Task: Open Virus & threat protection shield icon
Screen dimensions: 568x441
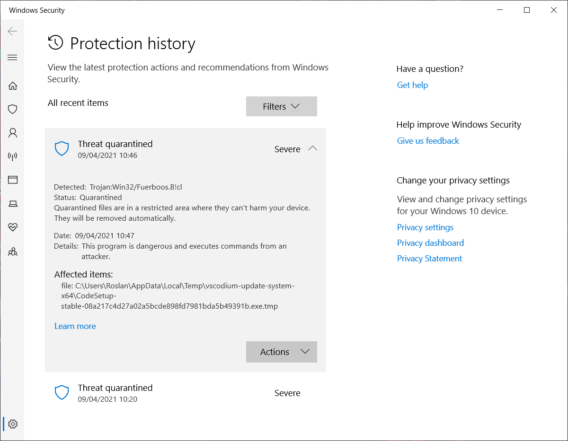Action: point(12,109)
